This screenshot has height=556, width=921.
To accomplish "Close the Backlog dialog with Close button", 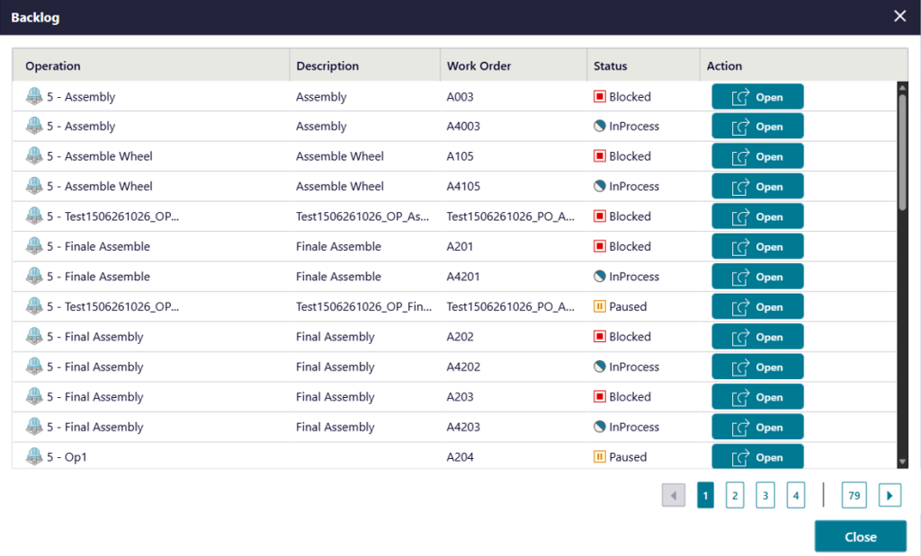I will click(x=861, y=536).
